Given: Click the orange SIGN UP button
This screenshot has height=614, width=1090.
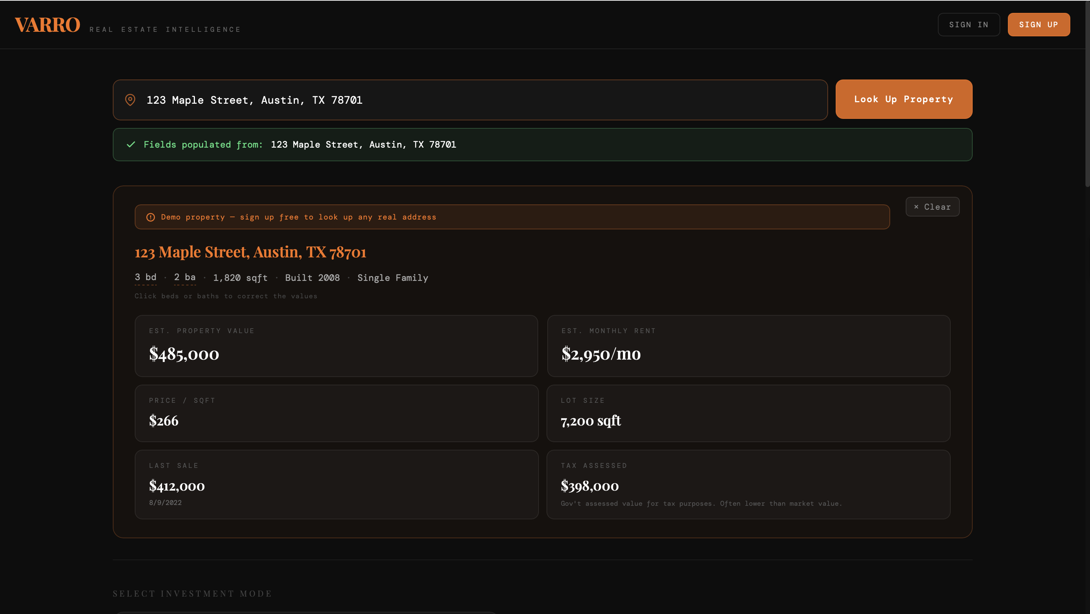Looking at the screenshot, I should coord(1039,25).
